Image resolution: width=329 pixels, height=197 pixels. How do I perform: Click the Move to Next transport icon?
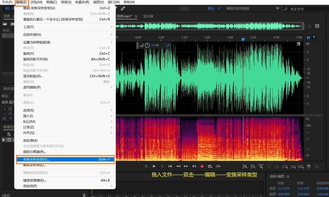point(194,167)
